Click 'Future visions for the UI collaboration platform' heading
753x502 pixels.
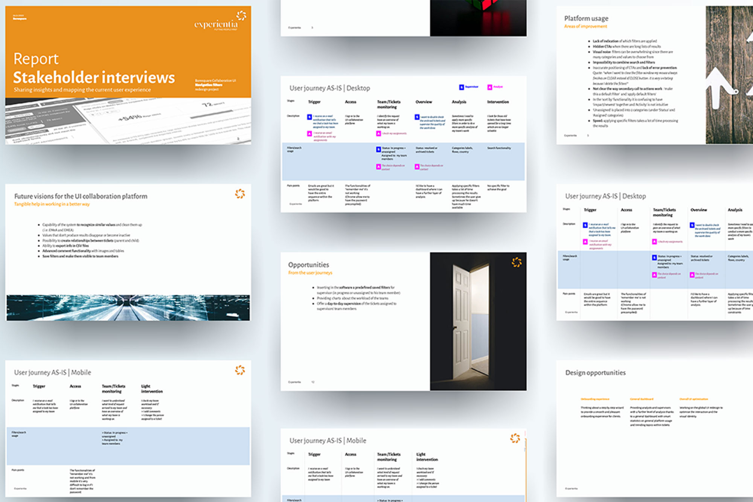tap(81, 196)
